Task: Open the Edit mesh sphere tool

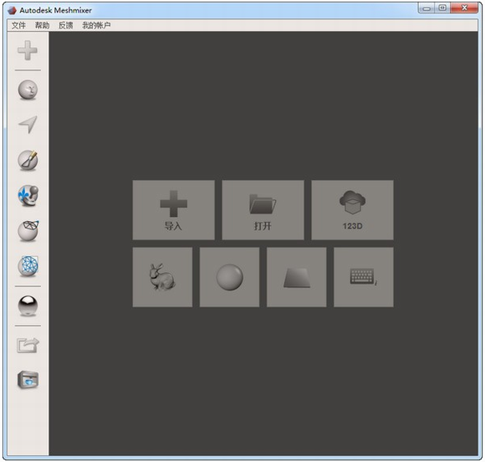Action: [x=28, y=231]
